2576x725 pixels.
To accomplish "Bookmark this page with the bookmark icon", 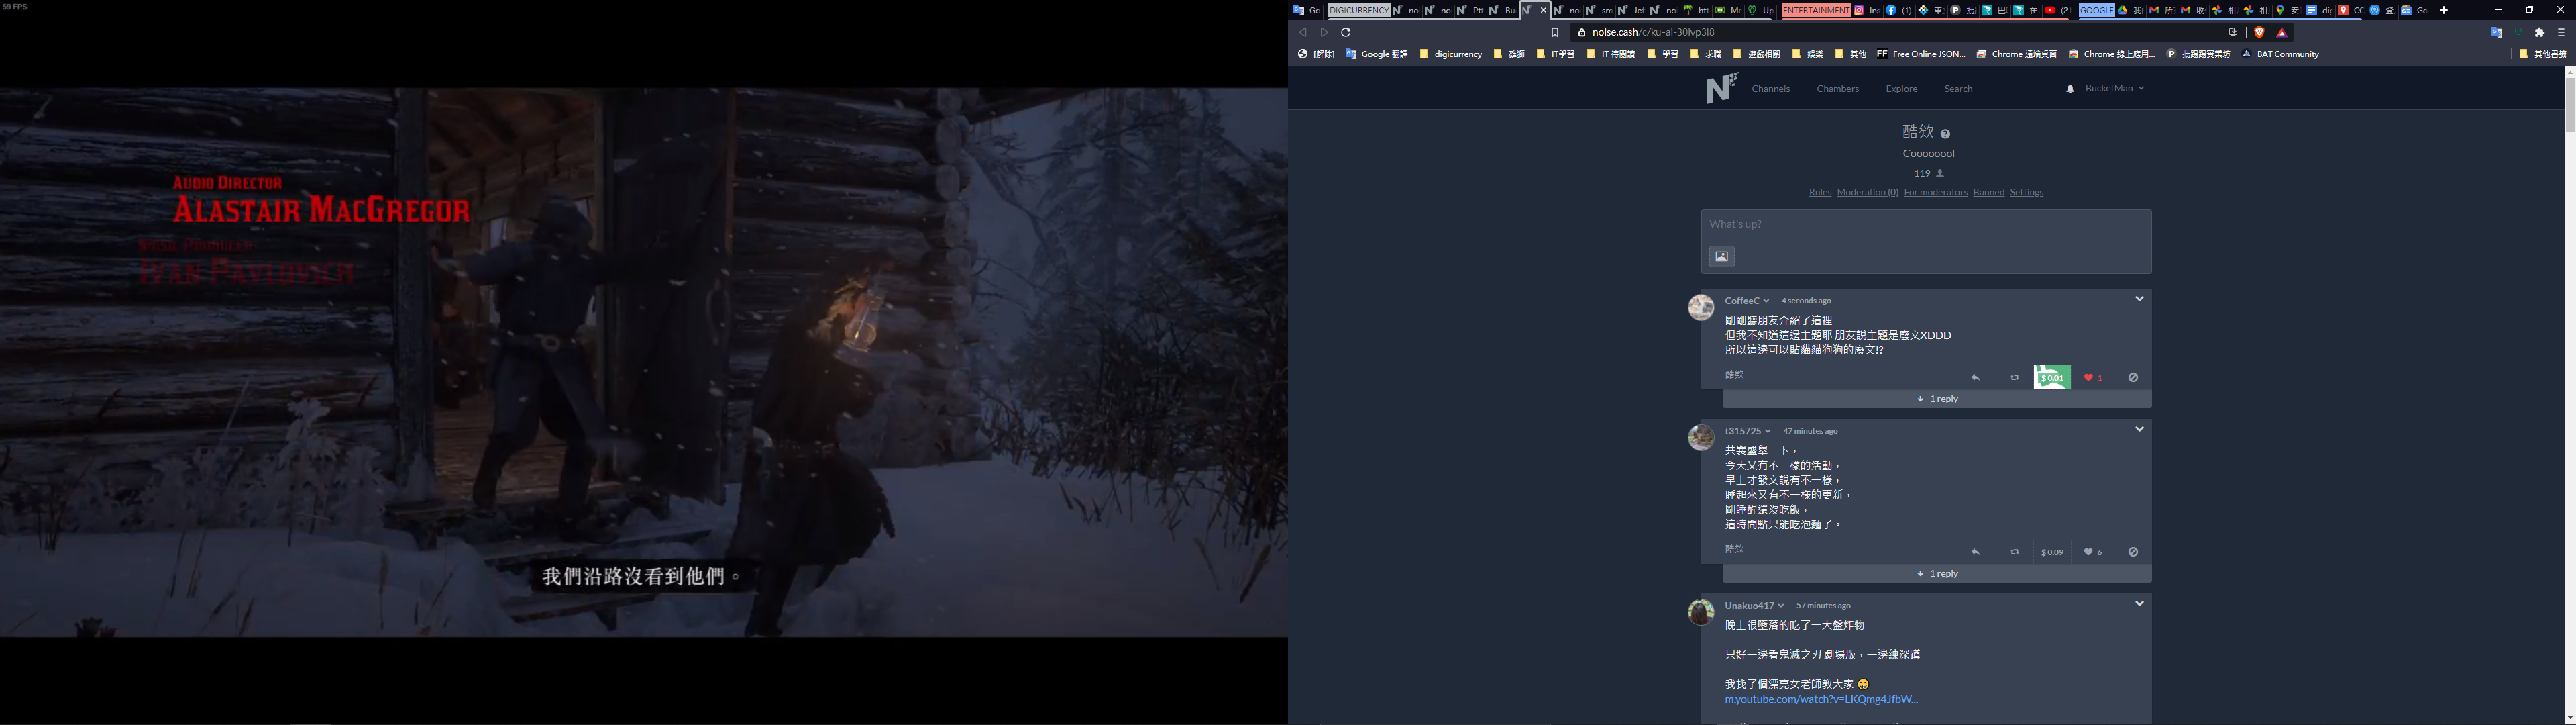I will point(1555,32).
